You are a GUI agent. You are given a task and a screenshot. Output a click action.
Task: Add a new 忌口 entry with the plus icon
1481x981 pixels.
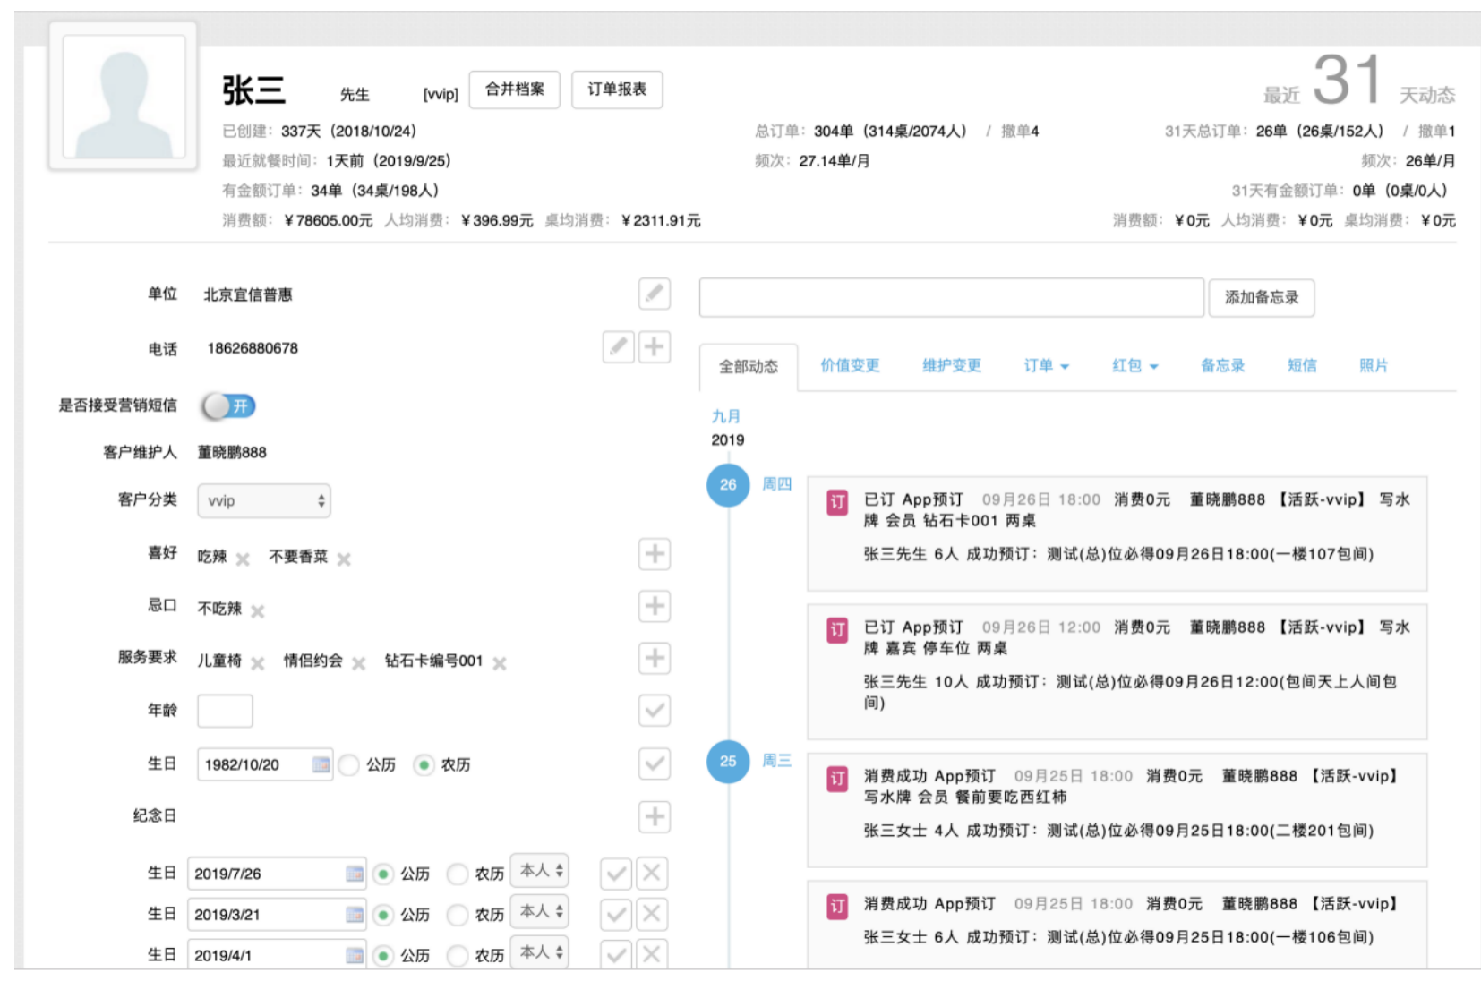click(x=654, y=606)
